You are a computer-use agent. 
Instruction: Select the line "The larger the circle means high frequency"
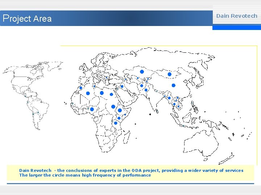pos(85,175)
